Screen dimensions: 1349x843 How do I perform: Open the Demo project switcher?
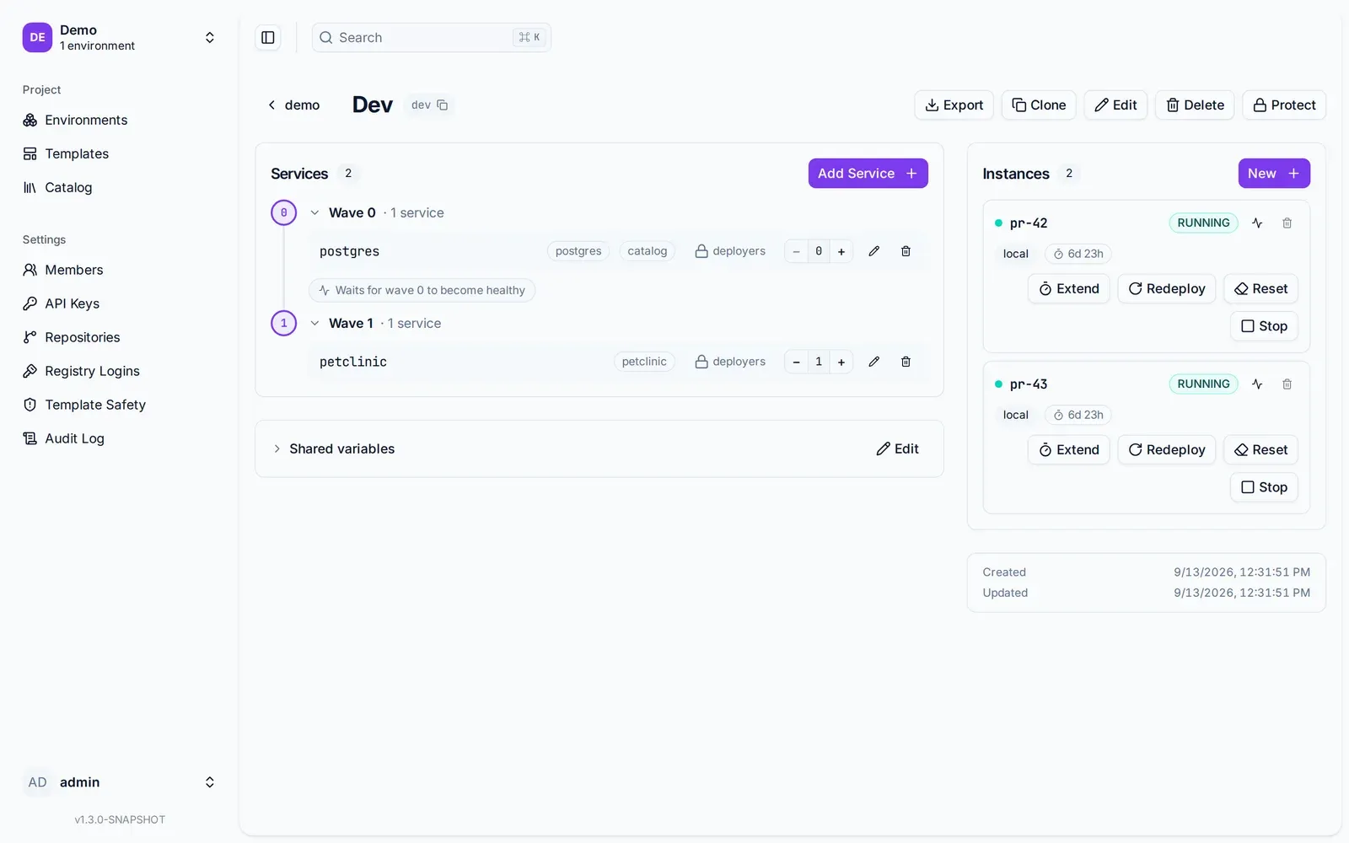(119, 37)
